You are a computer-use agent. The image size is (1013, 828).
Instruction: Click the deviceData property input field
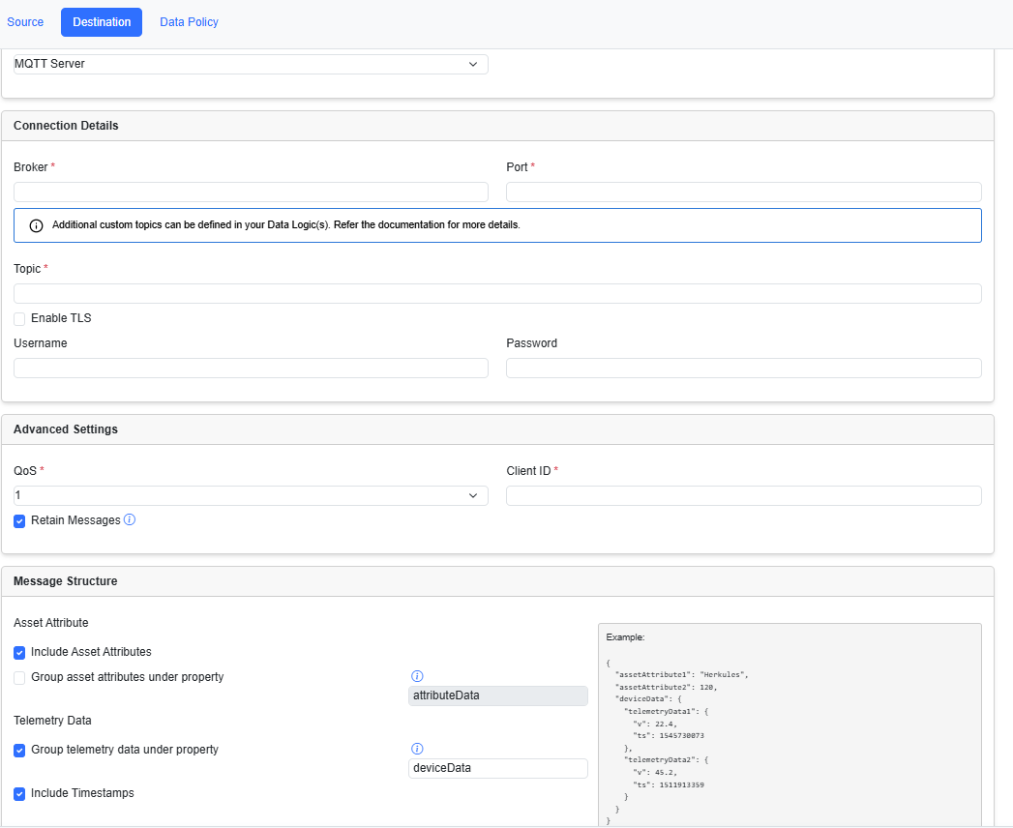coord(498,768)
